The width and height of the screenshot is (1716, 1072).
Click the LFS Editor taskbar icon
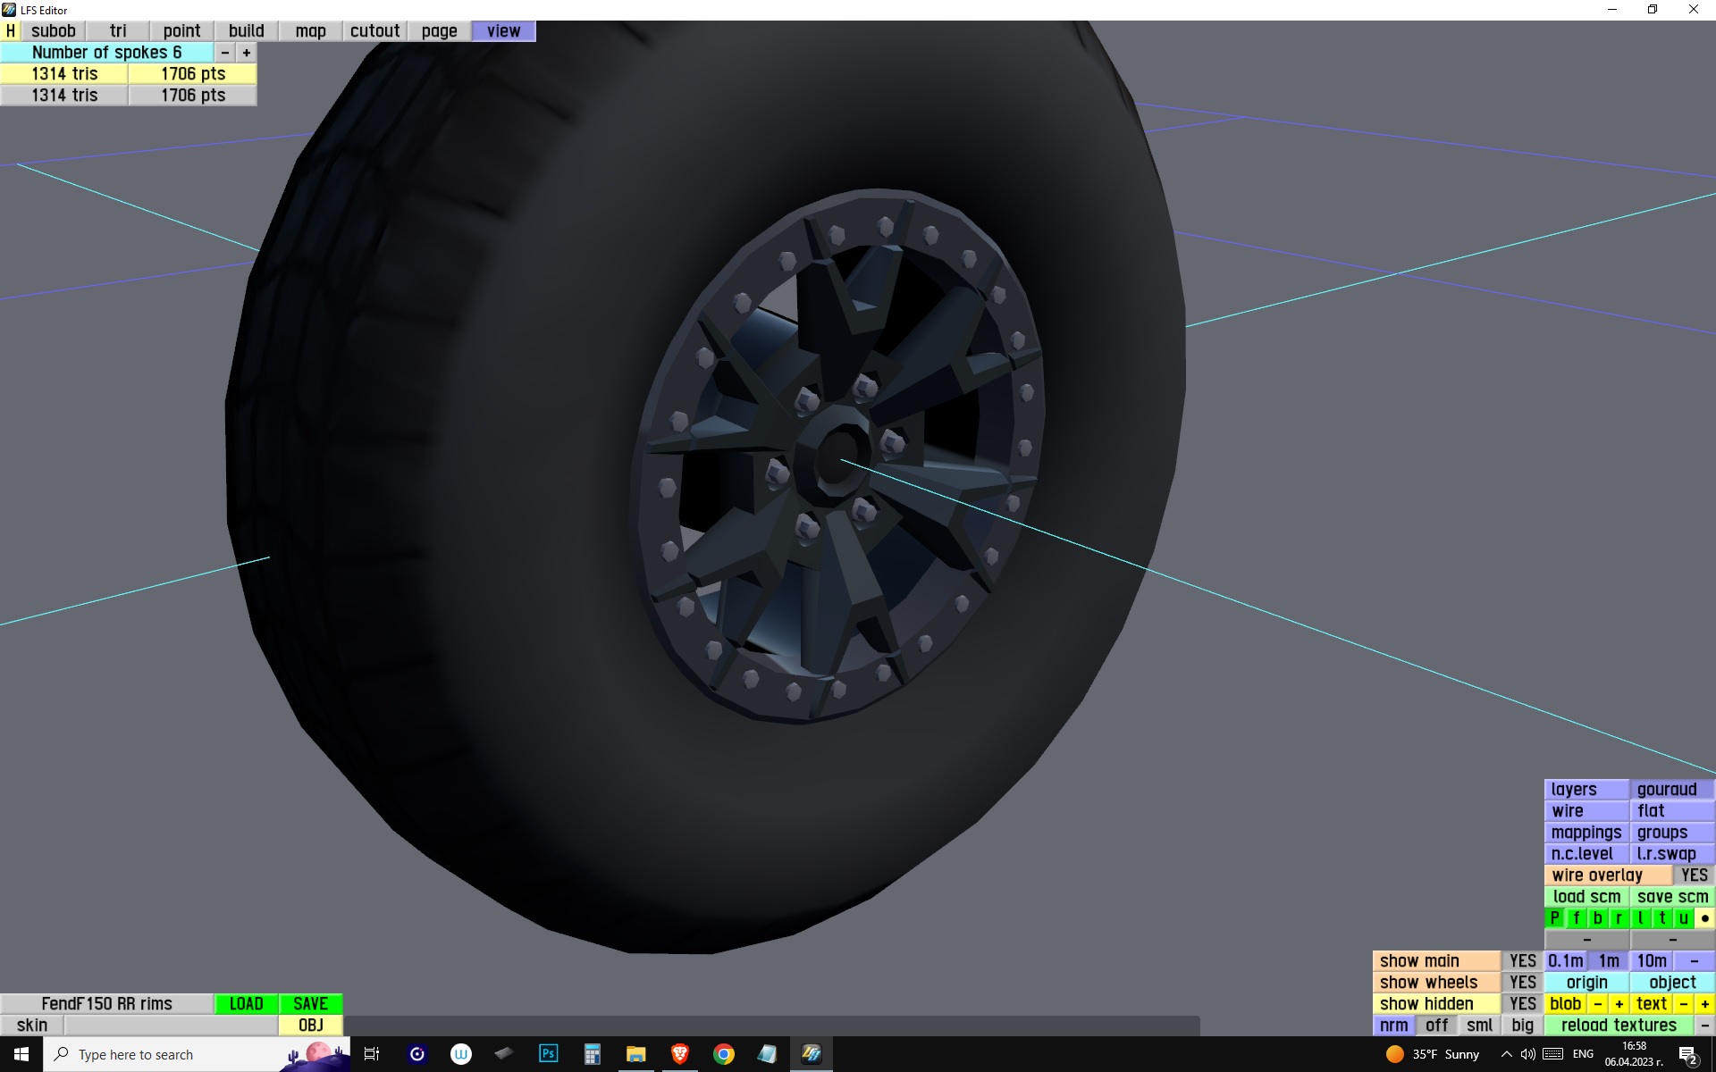(811, 1054)
